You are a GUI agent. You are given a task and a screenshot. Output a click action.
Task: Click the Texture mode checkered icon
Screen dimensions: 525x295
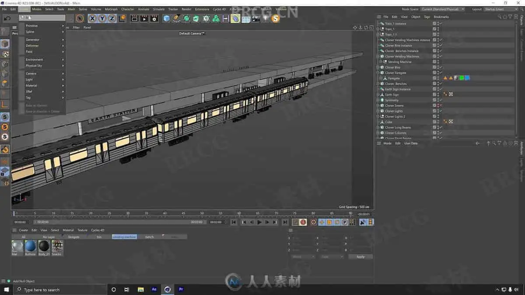pyautogui.click(x=5, y=54)
